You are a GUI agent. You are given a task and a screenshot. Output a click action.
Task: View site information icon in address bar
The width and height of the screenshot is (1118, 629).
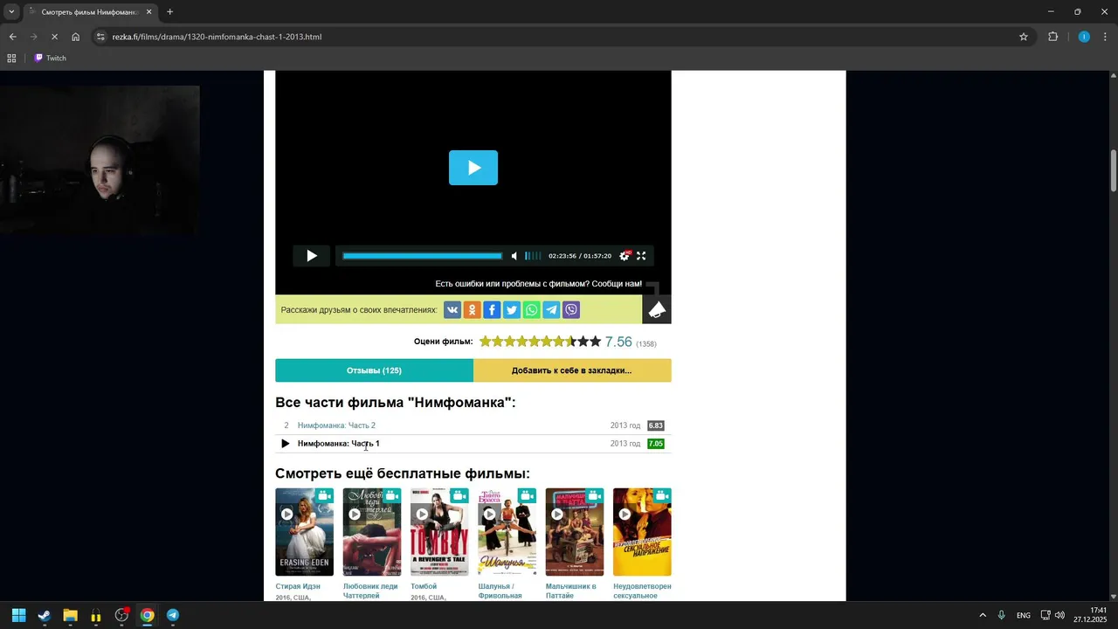(100, 37)
